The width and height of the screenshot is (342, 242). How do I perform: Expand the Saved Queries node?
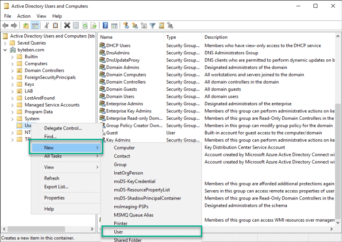coord(5,43)
